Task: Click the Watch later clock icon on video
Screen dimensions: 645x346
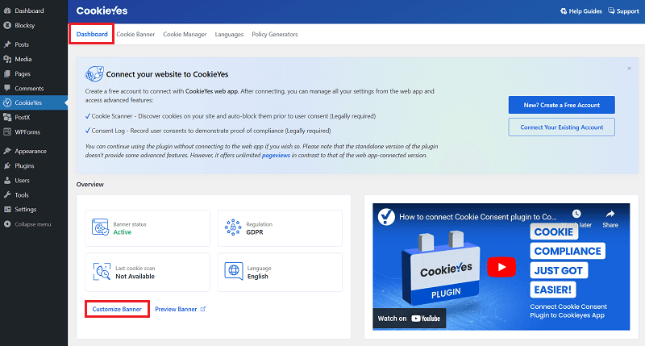Action: pos(576,214)
